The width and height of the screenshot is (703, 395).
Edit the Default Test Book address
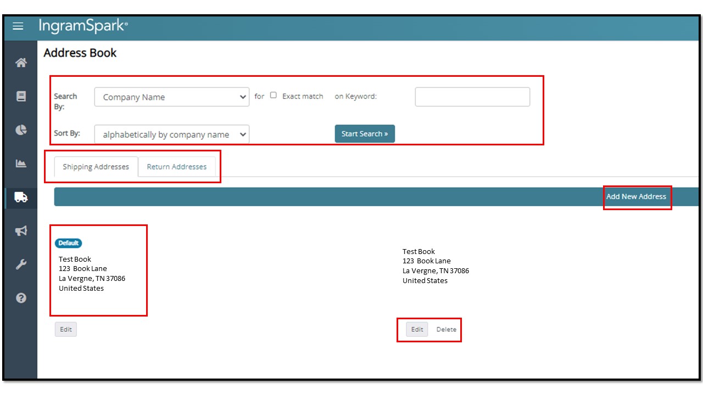66,329
